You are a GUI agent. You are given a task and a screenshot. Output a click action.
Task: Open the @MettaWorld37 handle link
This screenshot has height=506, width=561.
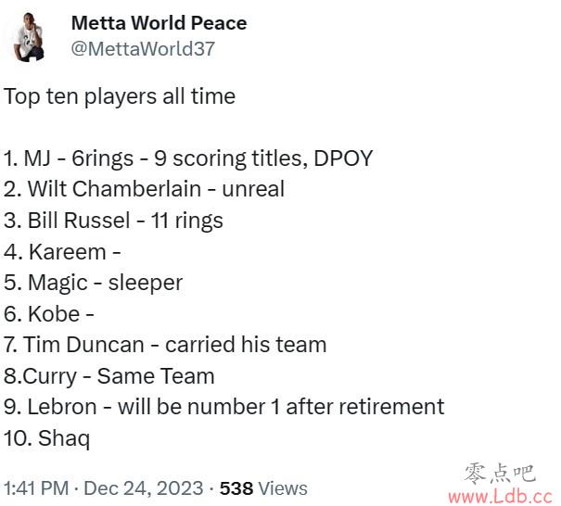point(143,48)
